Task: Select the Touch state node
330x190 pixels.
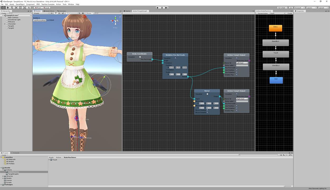Action: click(x=276, y=54)
